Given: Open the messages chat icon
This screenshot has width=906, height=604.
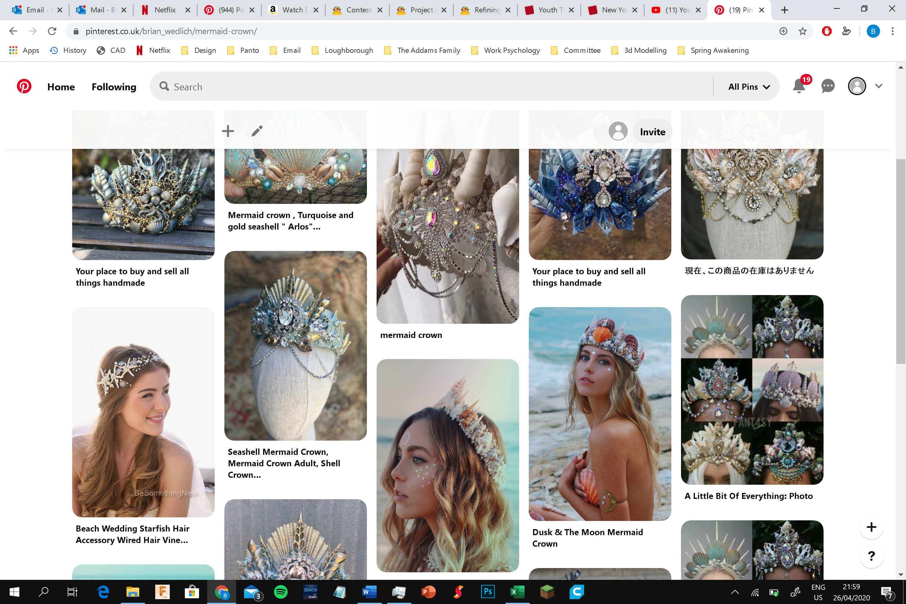Looking at the screenshot, I should click(827, 86).
